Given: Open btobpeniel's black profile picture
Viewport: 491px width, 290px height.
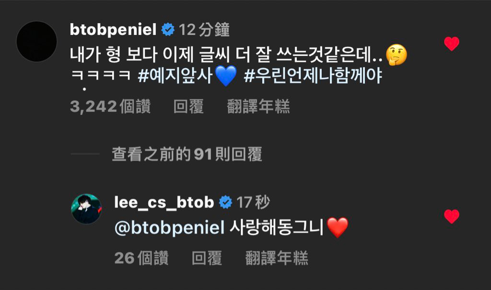Looking at the screenshot, I should pyautogui.click(x=37, y=41).
